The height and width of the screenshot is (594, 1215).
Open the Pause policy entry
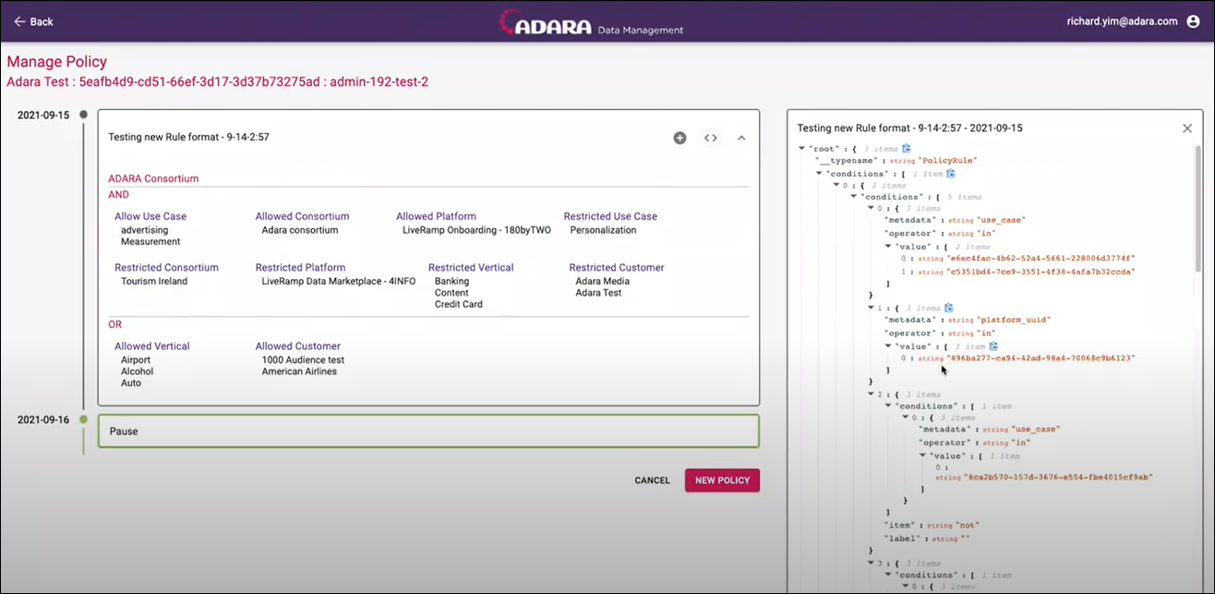pyautogui.click(x=428, y=431)
